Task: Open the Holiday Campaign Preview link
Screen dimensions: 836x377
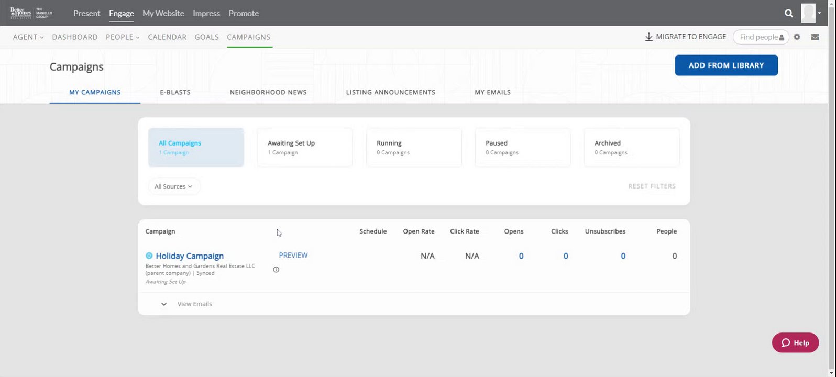Action: tap(293, 256)
